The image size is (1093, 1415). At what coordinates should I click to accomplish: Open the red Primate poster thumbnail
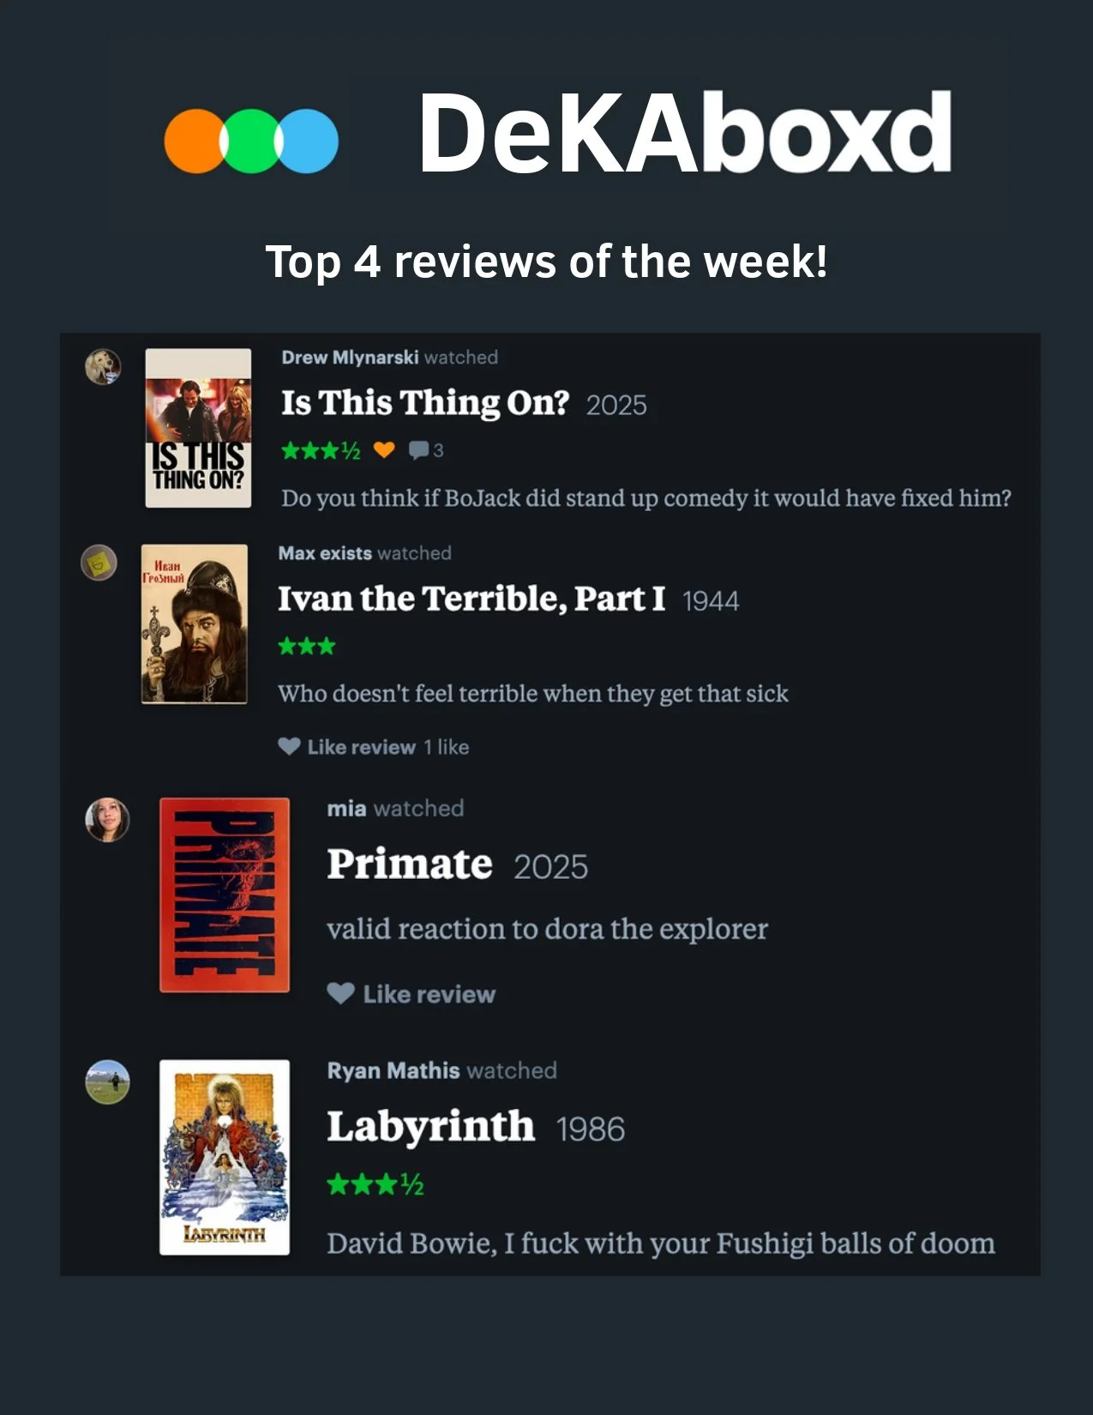point(225,894)
